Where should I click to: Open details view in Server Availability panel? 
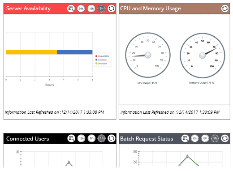click(x=71, y=9)
